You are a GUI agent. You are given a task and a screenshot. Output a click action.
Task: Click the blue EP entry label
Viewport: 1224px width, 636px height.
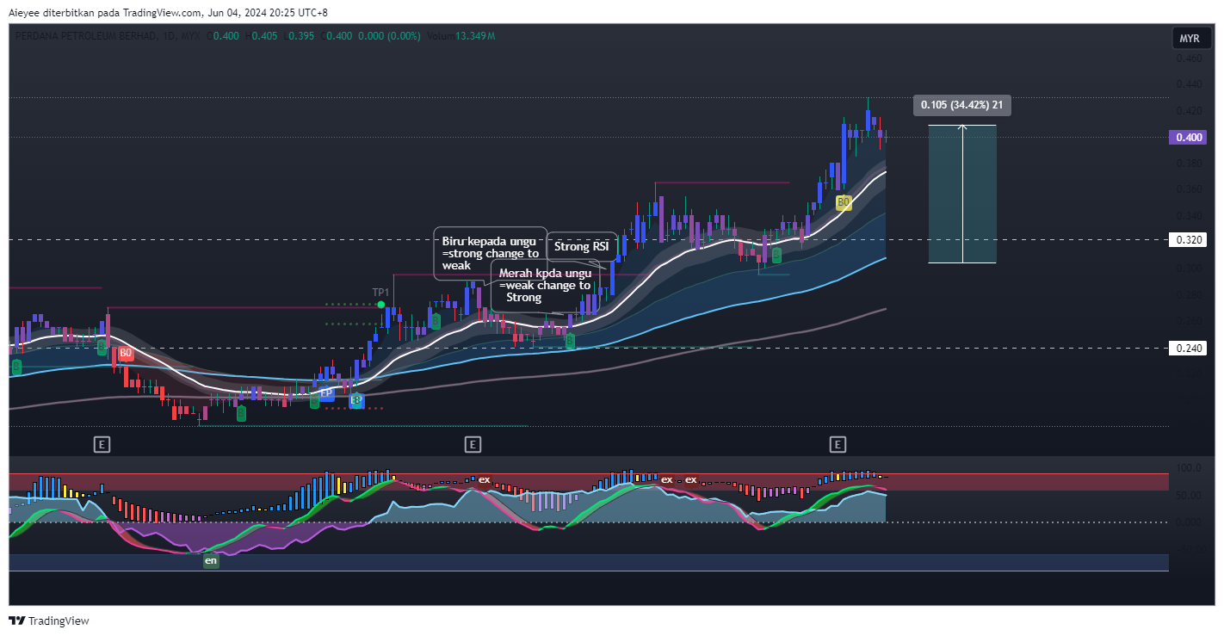tap(326, 393)
